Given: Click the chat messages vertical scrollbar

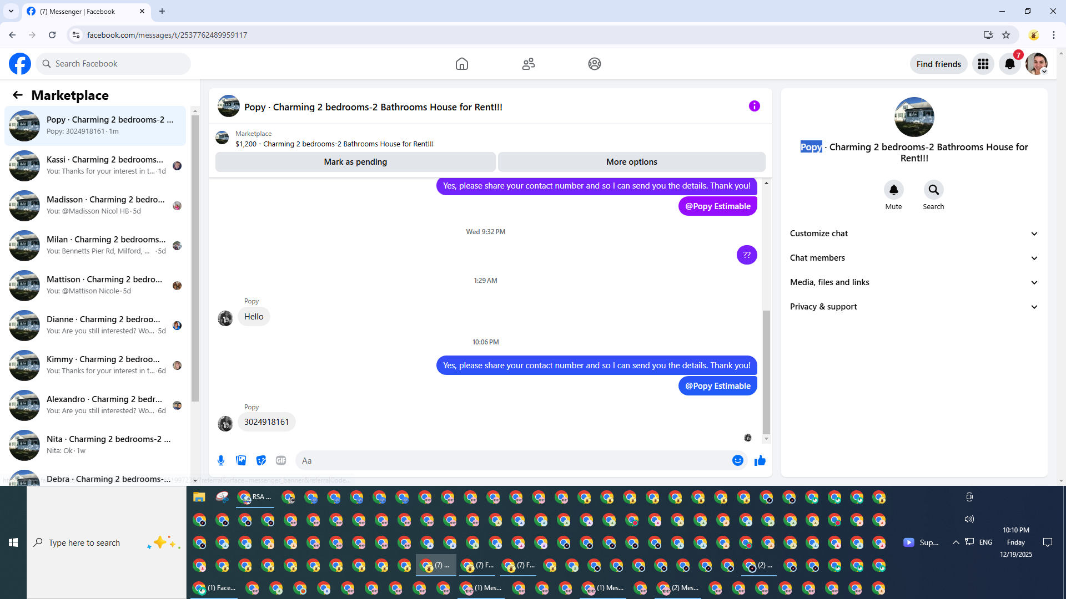Looking at the screenshot, I should tap(766, 372).
